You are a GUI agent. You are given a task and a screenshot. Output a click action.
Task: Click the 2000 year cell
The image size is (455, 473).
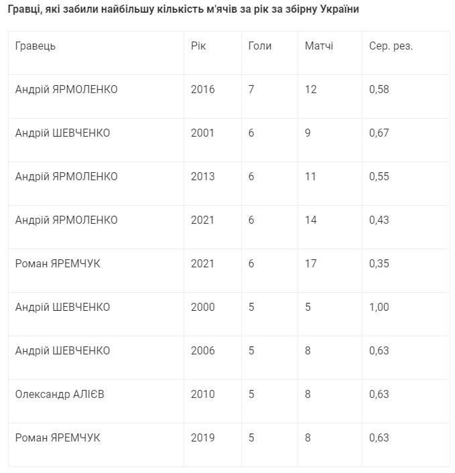(203, 307)
